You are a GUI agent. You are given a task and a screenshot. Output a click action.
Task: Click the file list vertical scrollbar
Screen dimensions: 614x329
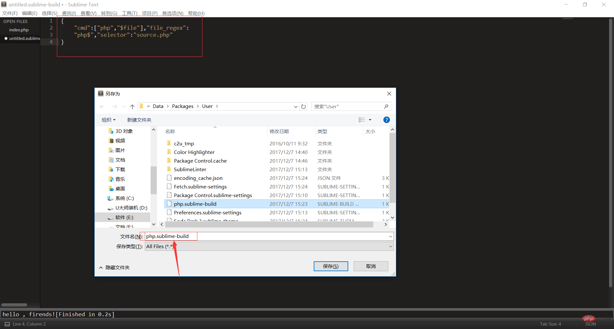click(x=392, y=168)
